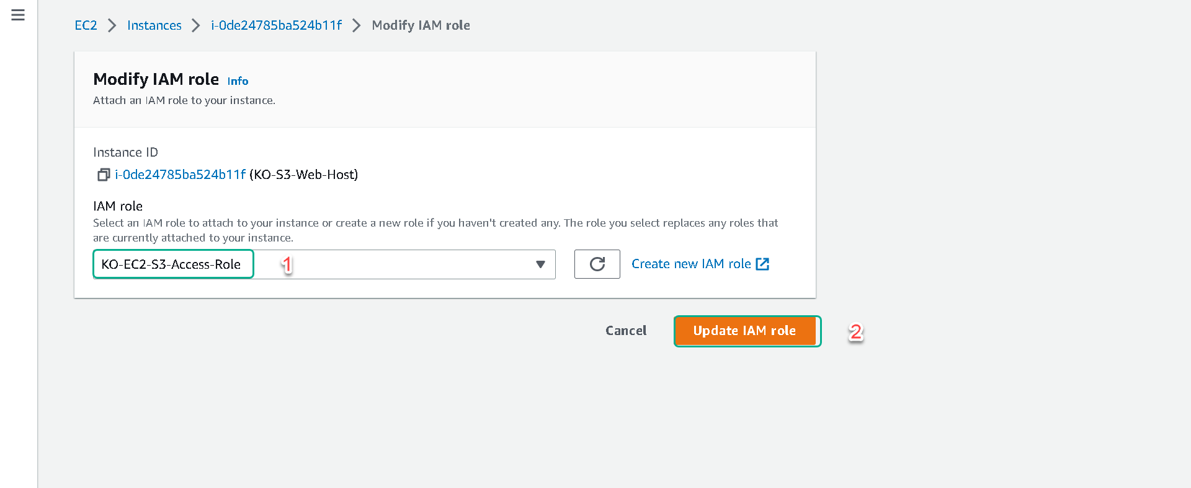Click the chevron before Modify IAM role breadcrumb
Image resolution: width=1191 pixels, height=488 pixels.
click(357, 25)
